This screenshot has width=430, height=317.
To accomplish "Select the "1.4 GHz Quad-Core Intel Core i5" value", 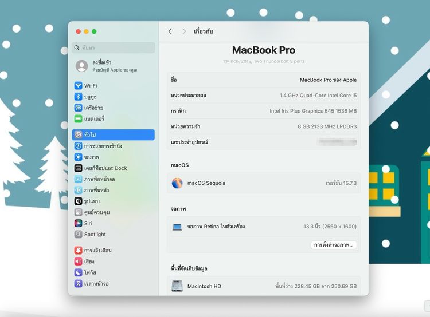I will [x=318, y=95].
